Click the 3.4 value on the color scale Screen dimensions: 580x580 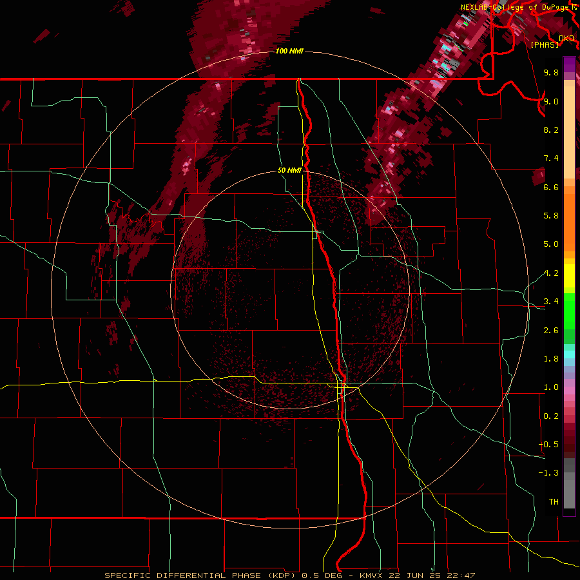point(551,302)
